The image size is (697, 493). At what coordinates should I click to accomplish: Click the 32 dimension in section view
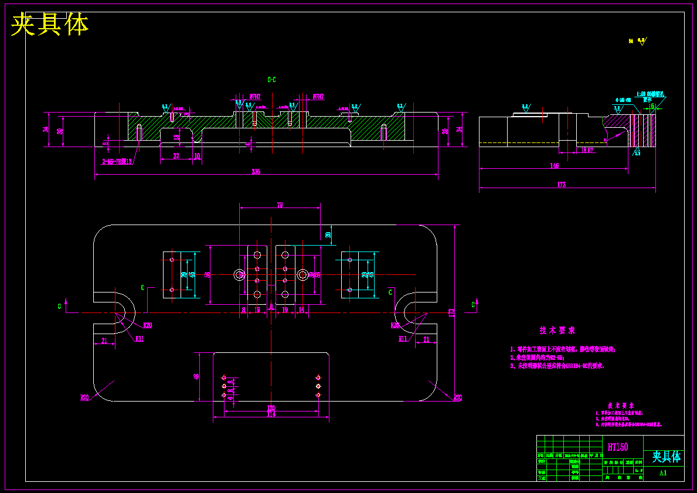[176, 156]
